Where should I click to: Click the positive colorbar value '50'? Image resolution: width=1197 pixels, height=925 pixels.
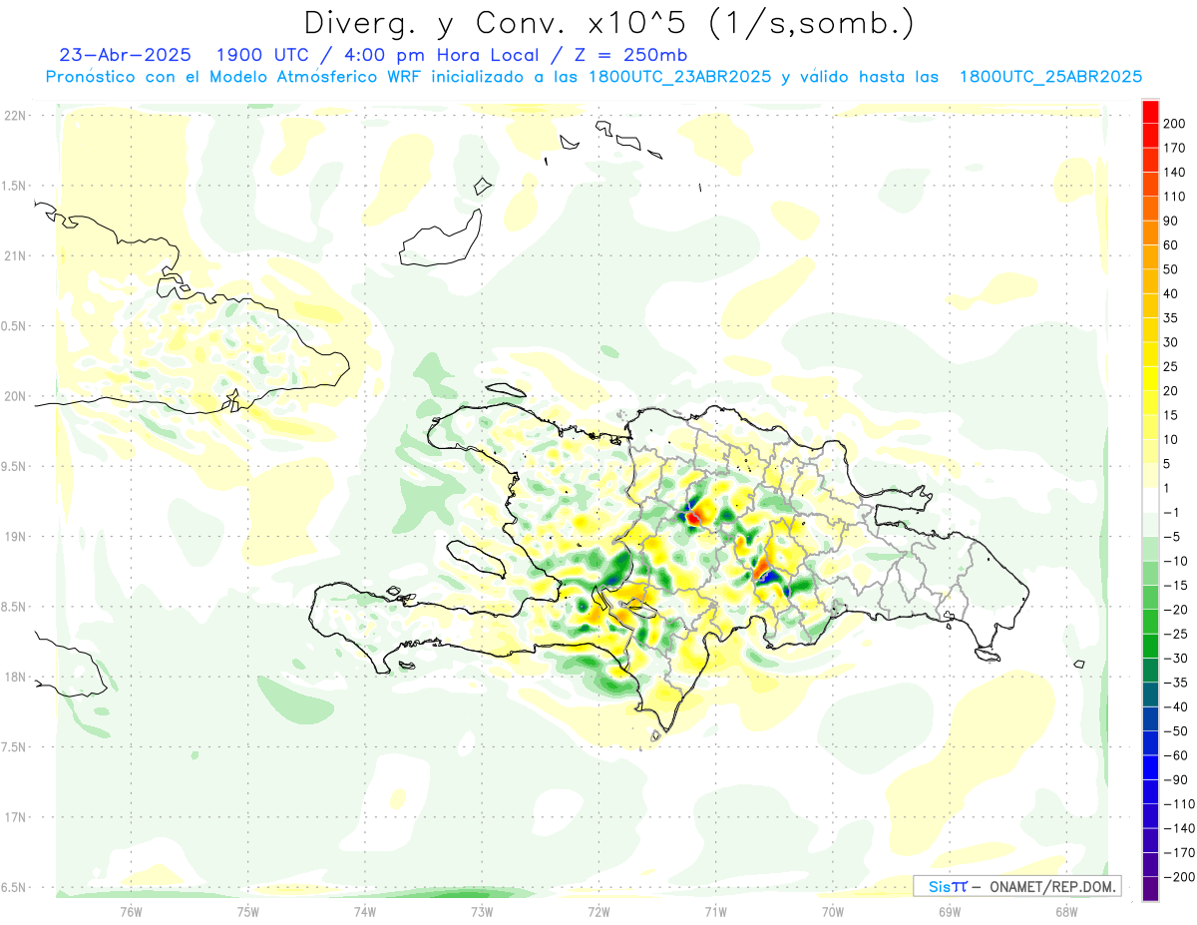1173,269
